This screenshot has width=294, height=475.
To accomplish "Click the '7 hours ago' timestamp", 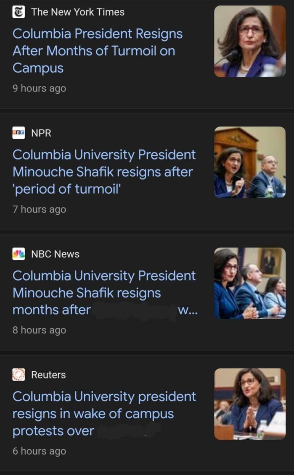I will [39, 209].
